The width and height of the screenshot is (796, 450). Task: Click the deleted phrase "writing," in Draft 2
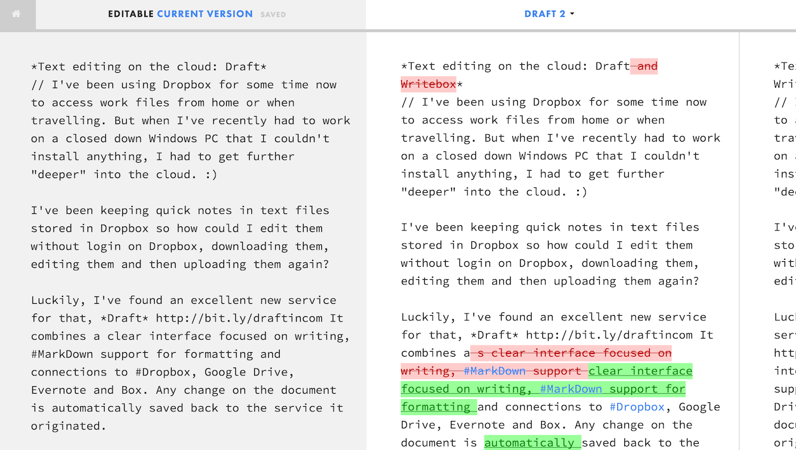429,371
